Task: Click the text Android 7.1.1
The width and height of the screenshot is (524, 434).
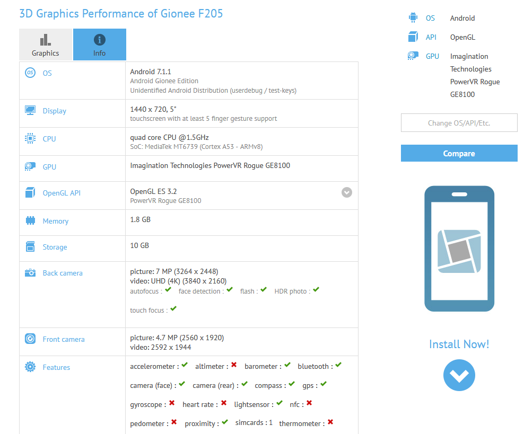Action: (x=151, y=72)
